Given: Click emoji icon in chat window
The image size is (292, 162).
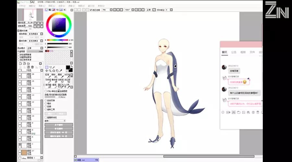Looking at the screenshot, I should (x=223, y=112).
